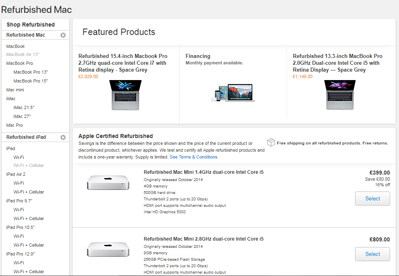
Task: Click the arrow icon beside Refurbished iPad
Action: 63,137
